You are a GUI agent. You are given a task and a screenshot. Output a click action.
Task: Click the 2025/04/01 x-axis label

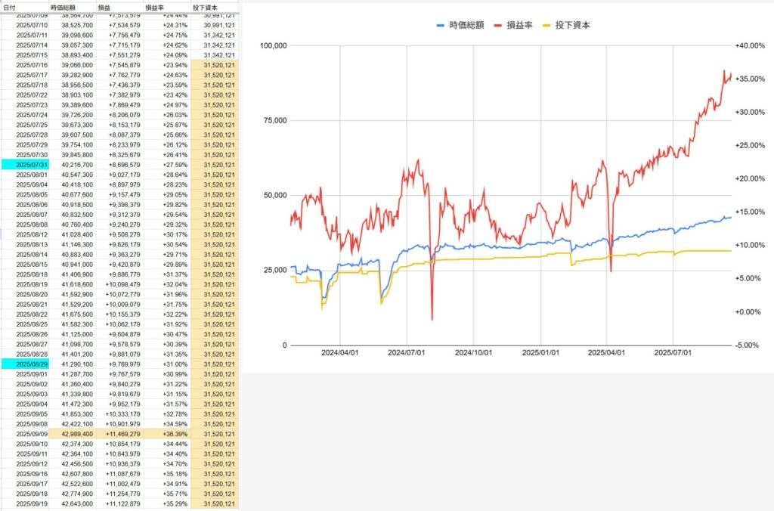(607, 352)
